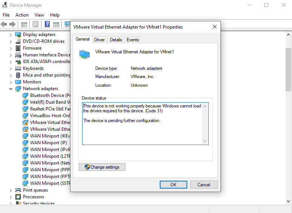Expand the Processors node

pyautogui.click(x=11, y=197)
